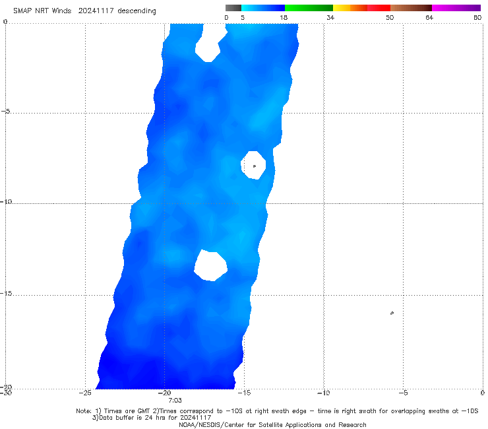Click the 'Note: 1) Times are GMT' text line
Image resolution: width=488 pixels, height=429 pixels.
click(277, 411)
